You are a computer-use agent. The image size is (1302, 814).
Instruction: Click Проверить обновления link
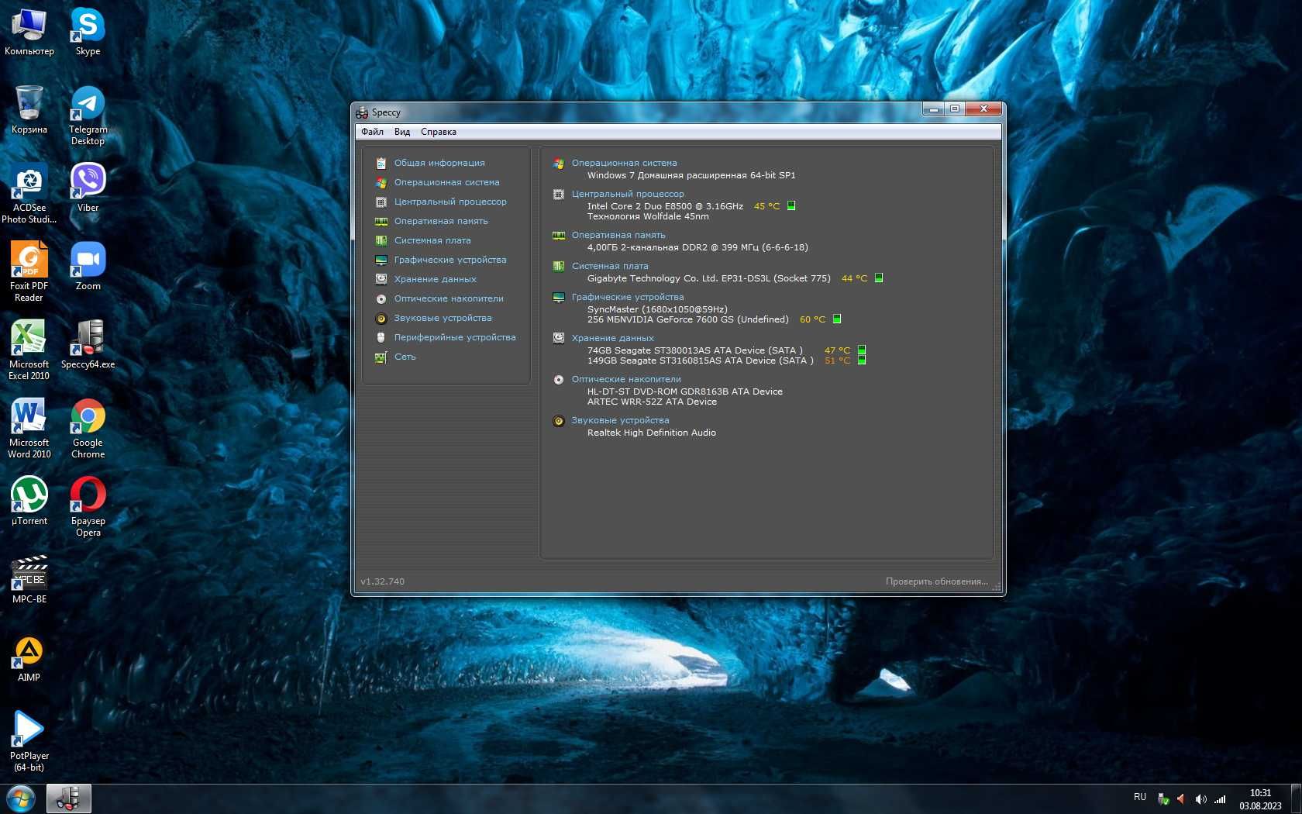pos(937,581)
